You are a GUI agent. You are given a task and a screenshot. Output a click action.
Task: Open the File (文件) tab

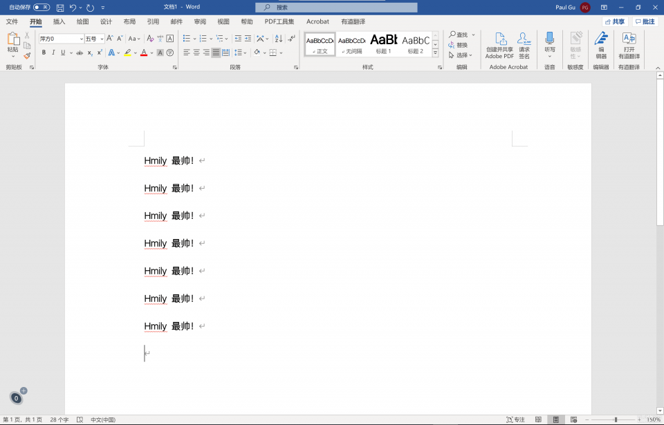[12, 21]
